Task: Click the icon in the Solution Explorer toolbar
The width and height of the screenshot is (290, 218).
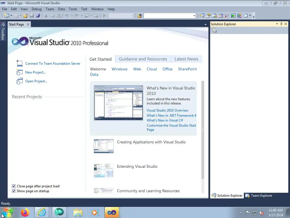Action: [x=215, y=30]
